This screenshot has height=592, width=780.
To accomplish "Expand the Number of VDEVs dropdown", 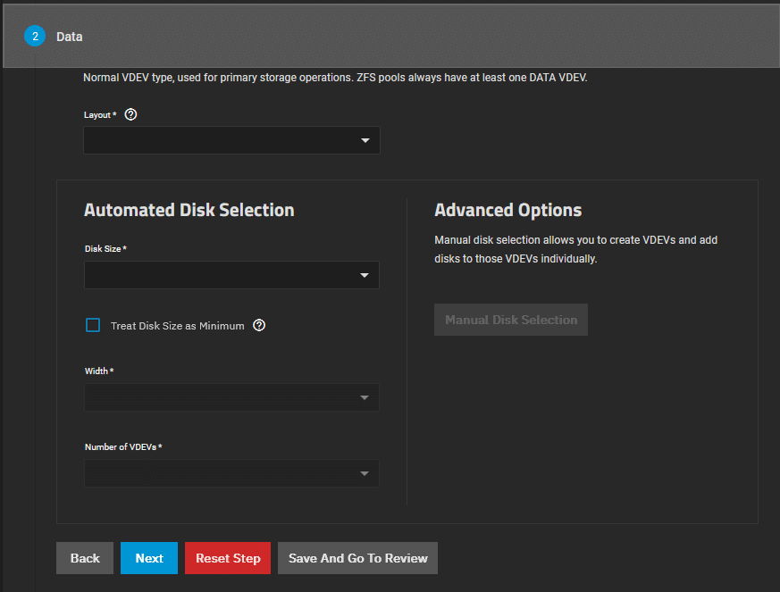I will [x=219, y=473].
